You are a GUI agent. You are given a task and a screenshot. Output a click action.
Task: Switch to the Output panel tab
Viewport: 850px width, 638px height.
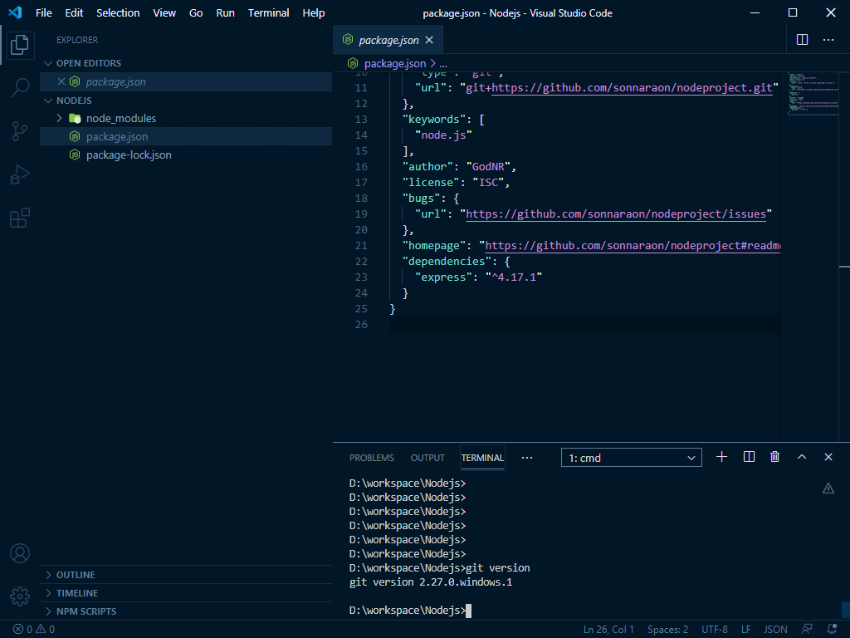coord(427,458)
